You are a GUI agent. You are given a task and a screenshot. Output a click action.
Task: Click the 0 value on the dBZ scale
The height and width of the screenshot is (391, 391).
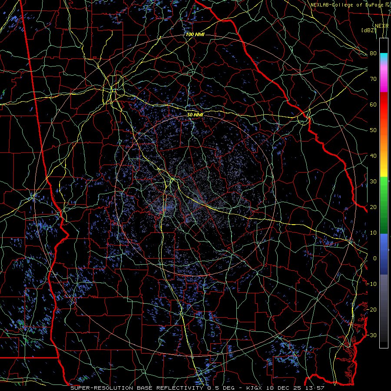pos(375,258)
